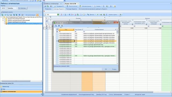Increase the year 2013 with the spinner

6,8
